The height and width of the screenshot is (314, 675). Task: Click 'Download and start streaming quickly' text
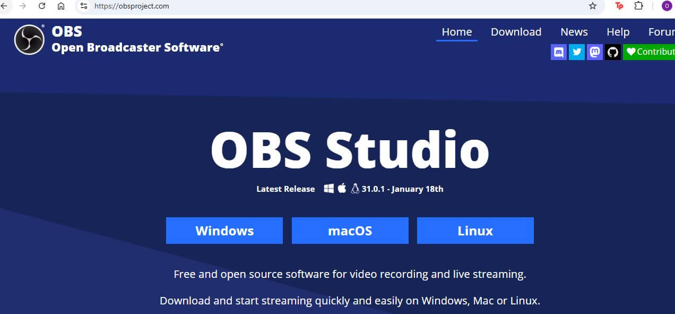pyautogui.click(x=350, y=301)
